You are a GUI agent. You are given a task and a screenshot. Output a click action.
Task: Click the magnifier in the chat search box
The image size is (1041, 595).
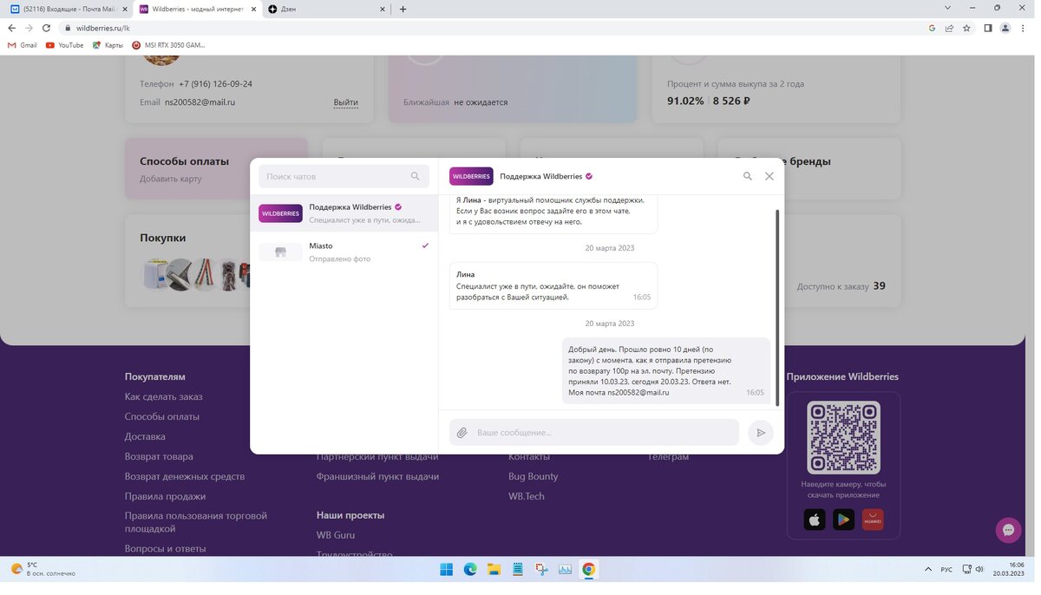[416, 176]
